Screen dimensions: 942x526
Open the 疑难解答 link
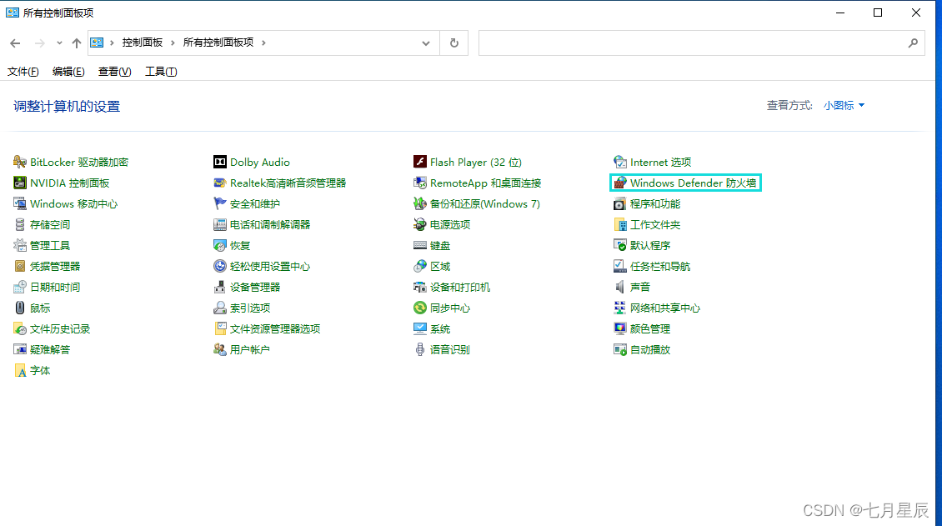coord(50,349)
